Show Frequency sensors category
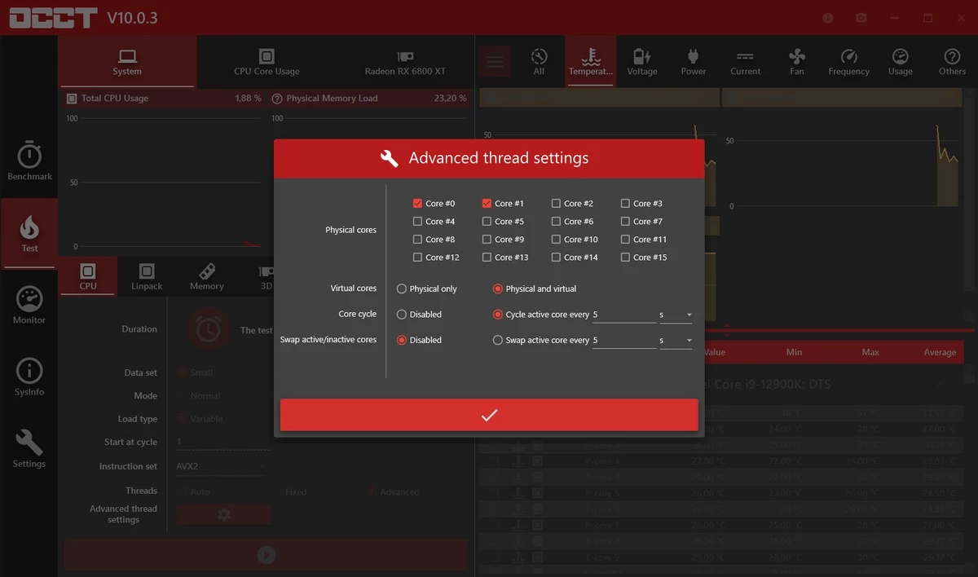This screenshot has width=978, height=577. [x=848, y=62]
